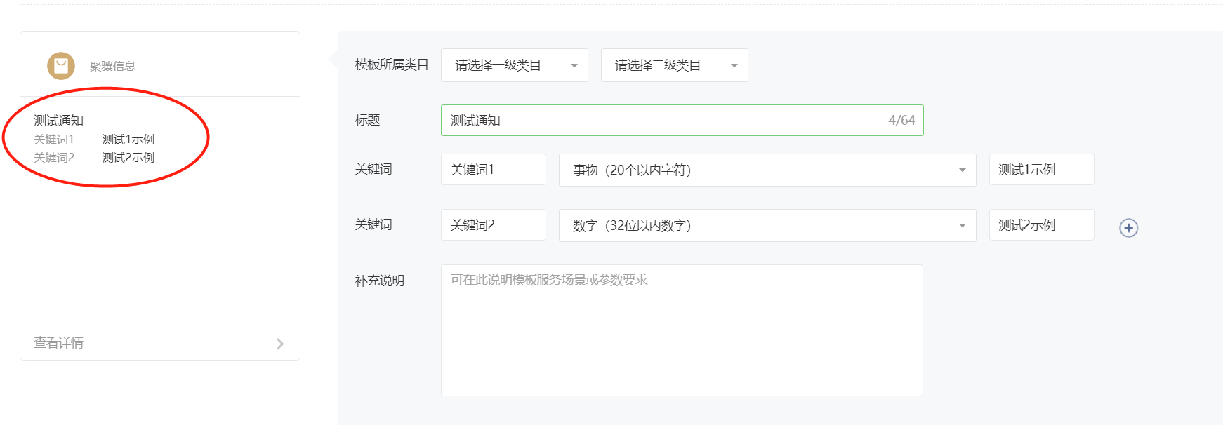Click the orange shopping bag avatar icon
Viewport: 1223px width, 425px height.
(x=61, y=66)
